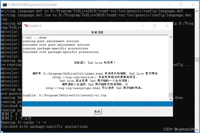Close the Install-tl window
Image resolution: width=200 pixels, height=133 pixels.
167,26
